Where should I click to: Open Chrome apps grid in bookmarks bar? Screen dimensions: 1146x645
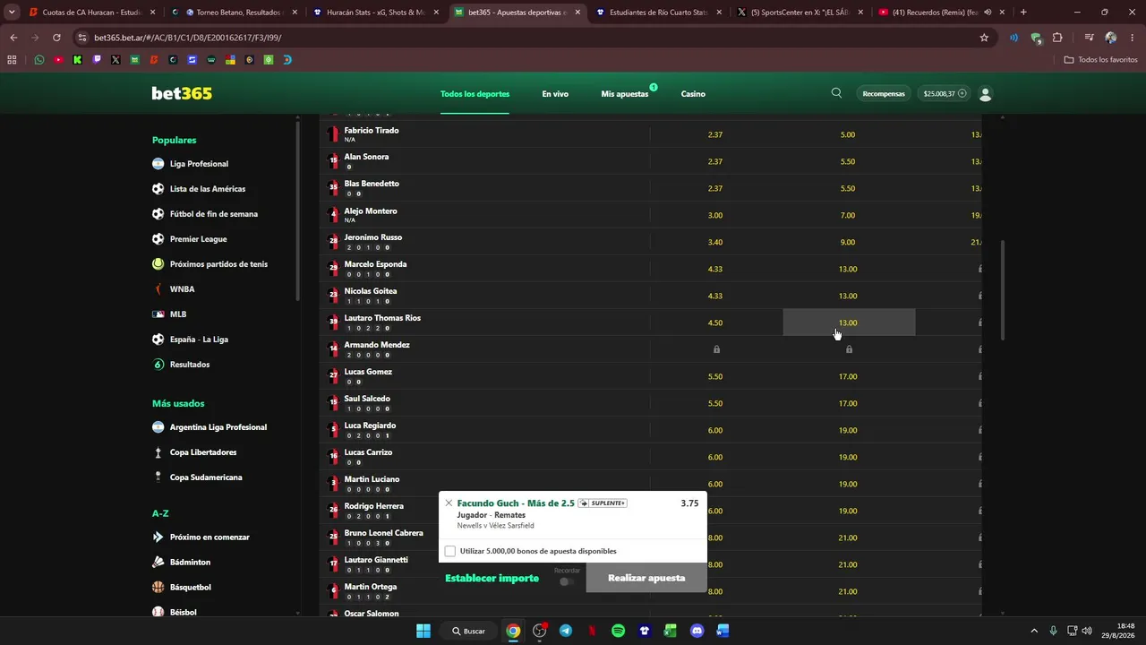pos(12,60)
